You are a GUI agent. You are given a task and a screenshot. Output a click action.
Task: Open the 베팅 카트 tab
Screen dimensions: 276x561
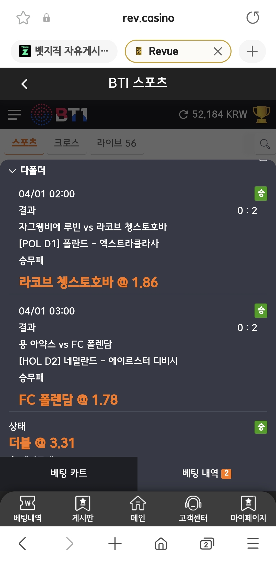coord(69,473)
